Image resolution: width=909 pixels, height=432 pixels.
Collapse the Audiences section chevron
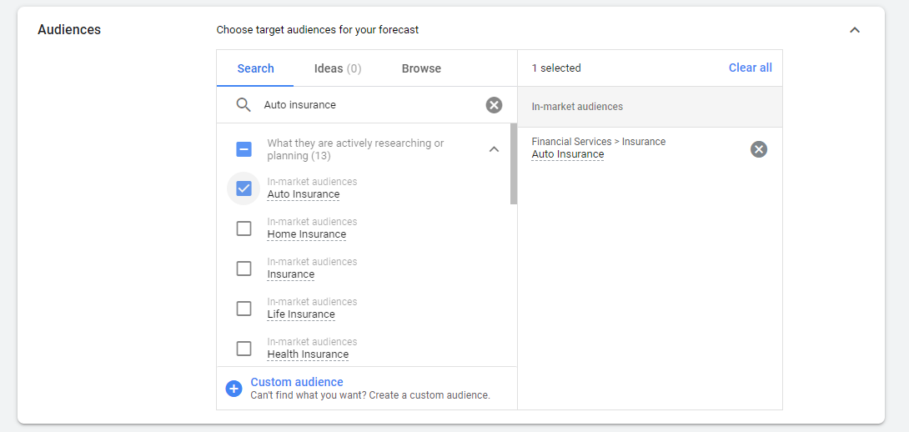pyautogui.click(x=854, y=30)
